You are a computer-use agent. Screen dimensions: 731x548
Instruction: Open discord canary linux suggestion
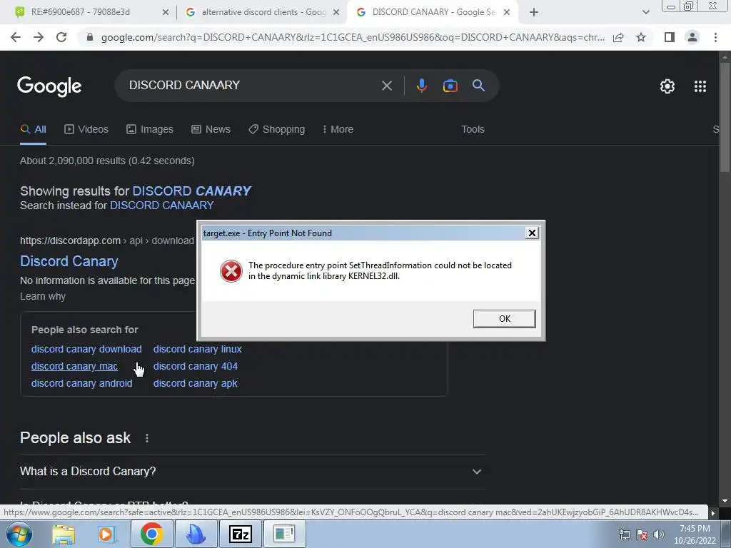click(198, 349)
